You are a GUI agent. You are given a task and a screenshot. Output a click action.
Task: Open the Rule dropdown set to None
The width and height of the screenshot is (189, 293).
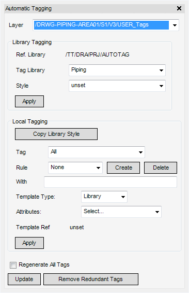(x=75, y=168)
